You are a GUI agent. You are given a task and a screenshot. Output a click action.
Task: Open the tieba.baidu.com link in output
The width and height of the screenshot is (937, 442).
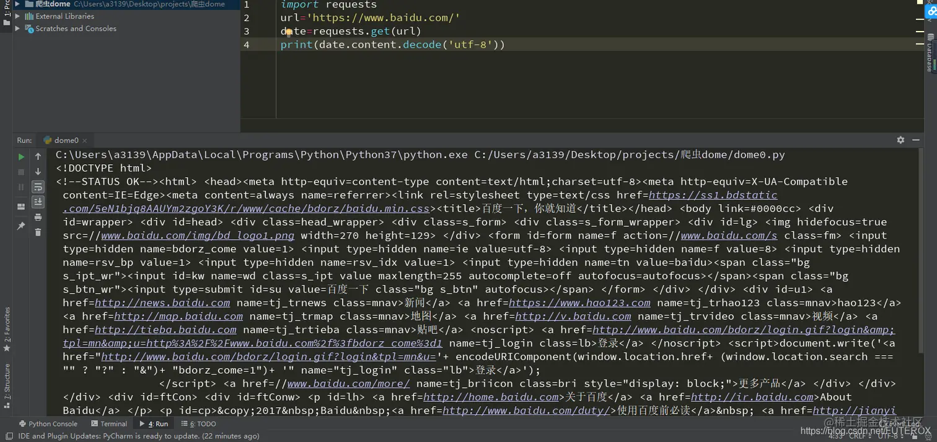coord(165,330)
